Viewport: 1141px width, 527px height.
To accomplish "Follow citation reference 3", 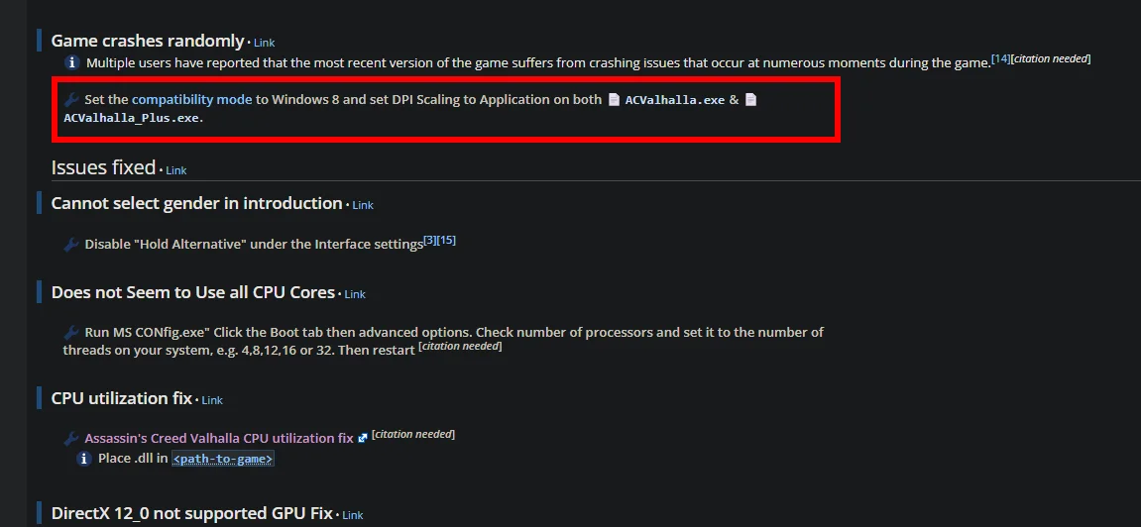I will [x=430, y=240].
